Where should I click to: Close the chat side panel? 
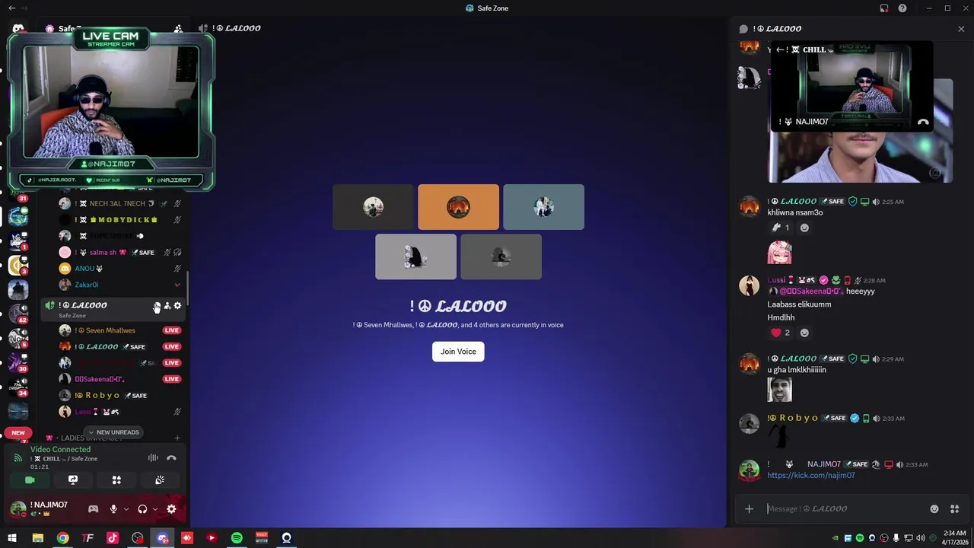tap(961, 29)
